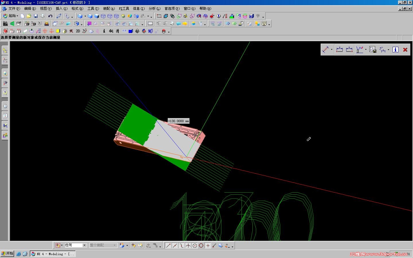413x258 pixels.
Task: Open the 编辑 (Edit) menu
Action: (x=30, y=9)
